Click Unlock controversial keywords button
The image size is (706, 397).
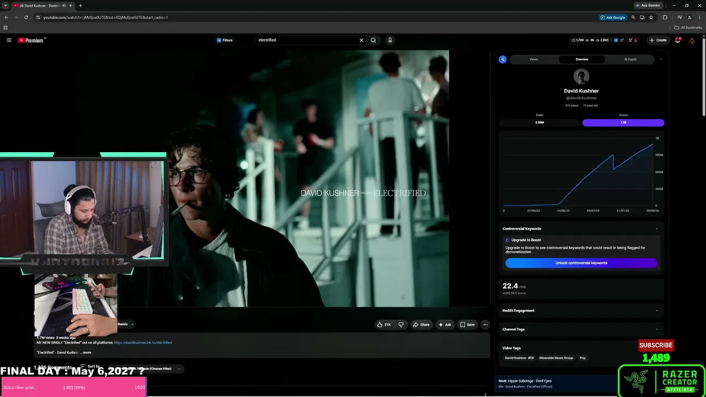click(x=581, y=263)
